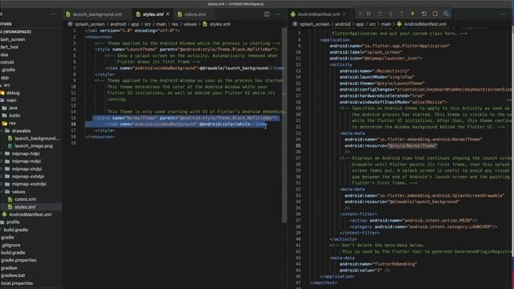Expand the mipmap-xxhdpi folder
Viewport: 514px width, 289px height.
(28, 177)
